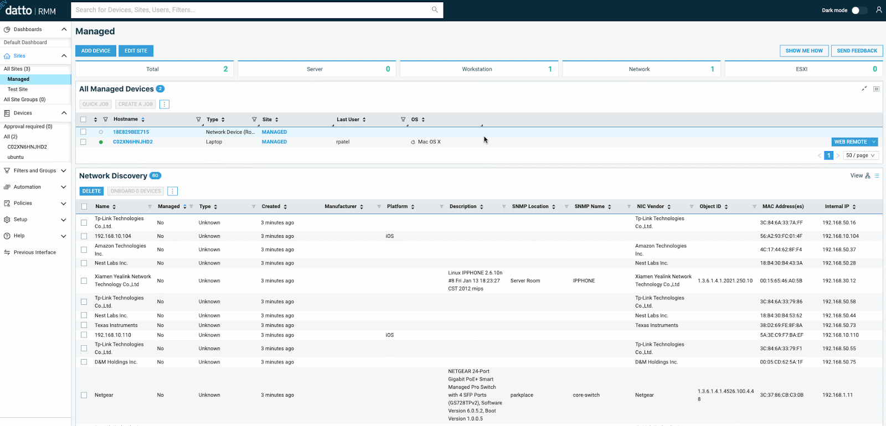Collapse the Sites sidebar section

(64, 56)
